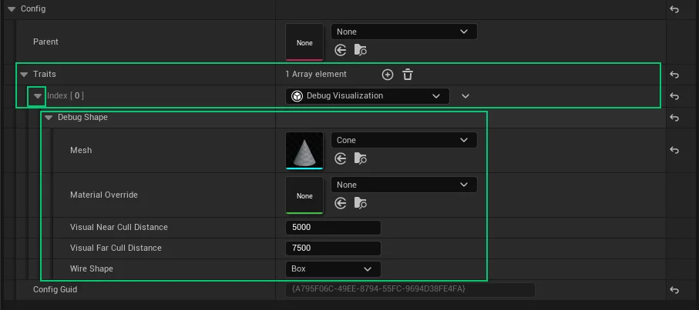Add element to Traits array

click(x=388, y=75)
